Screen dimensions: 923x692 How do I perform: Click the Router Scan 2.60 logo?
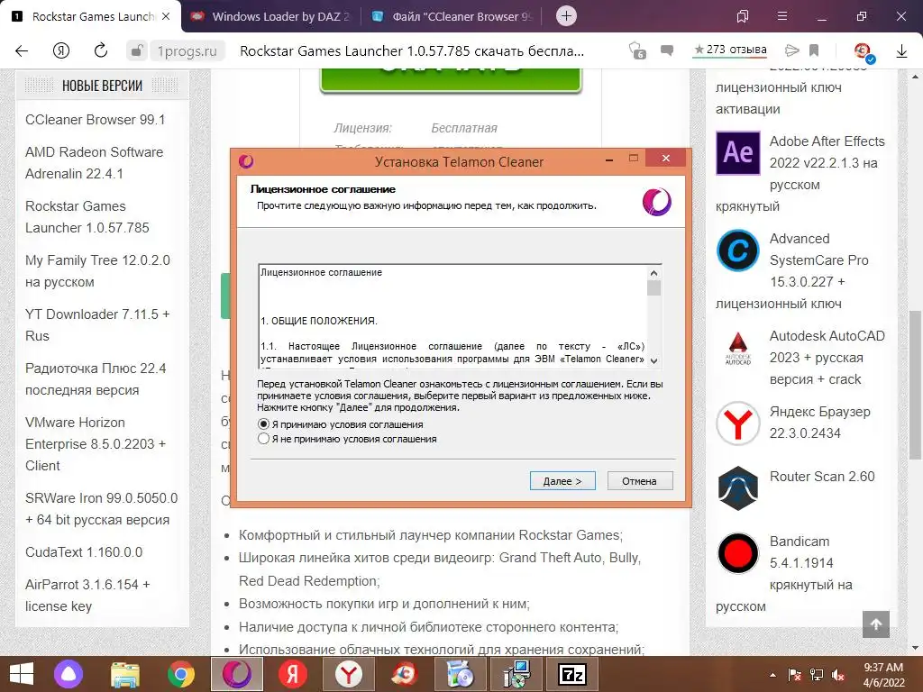point(737,487)
